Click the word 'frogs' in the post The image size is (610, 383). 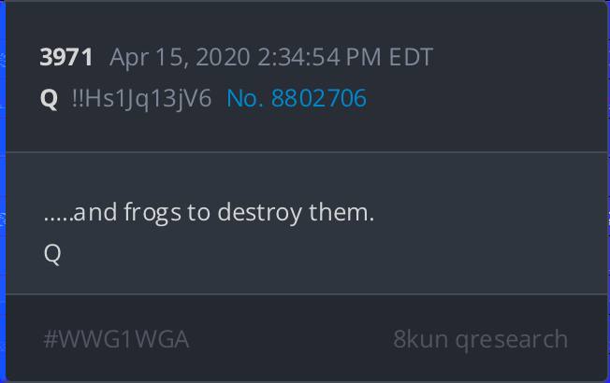click(x=152, y=213)
